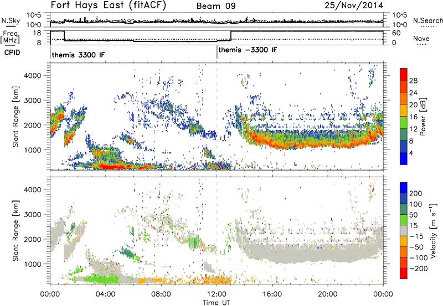Click the 'Time UT' axis title

coord(217,303)
